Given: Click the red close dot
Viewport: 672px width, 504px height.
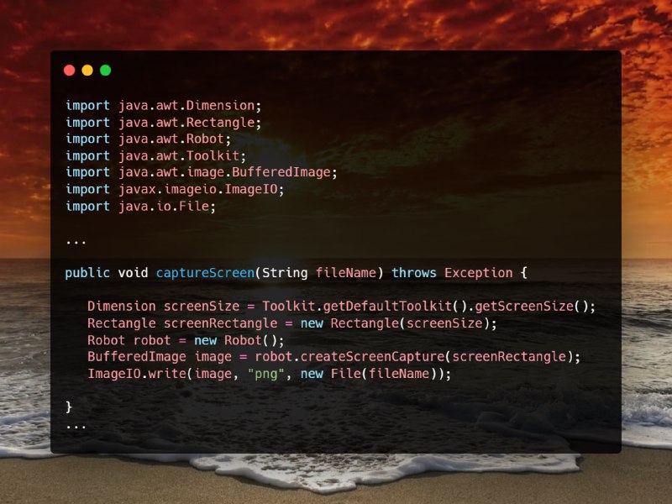Looking at the screenshot, I should [70, 71].
